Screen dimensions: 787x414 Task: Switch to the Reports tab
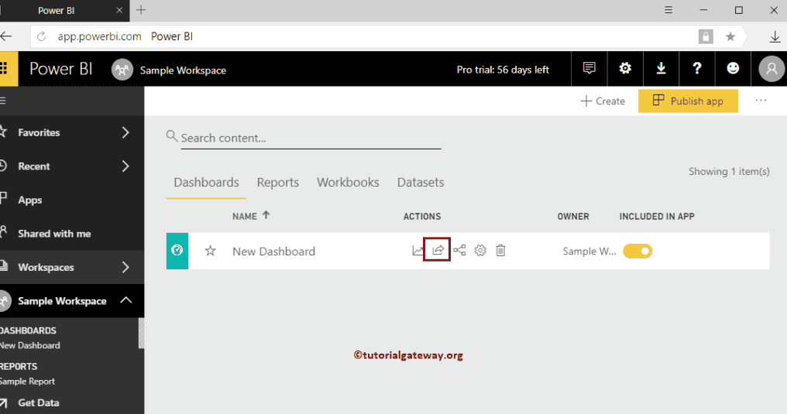tap(277, 183)
